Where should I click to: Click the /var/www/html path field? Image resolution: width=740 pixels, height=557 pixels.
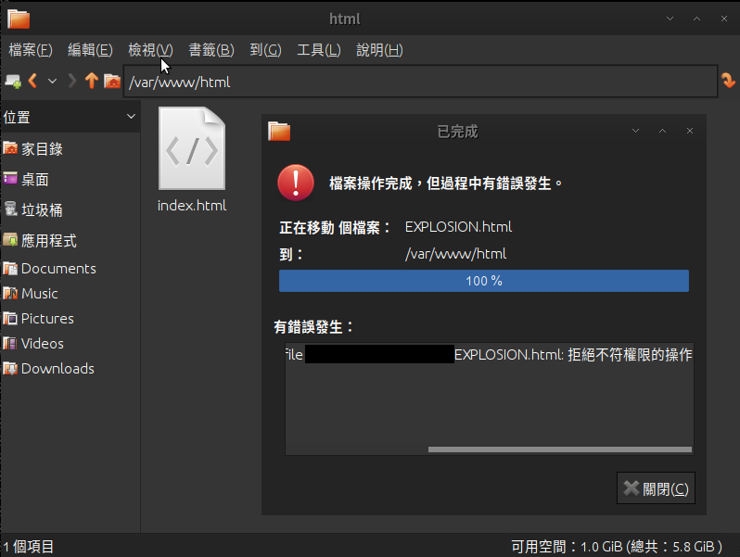point(417,82)
